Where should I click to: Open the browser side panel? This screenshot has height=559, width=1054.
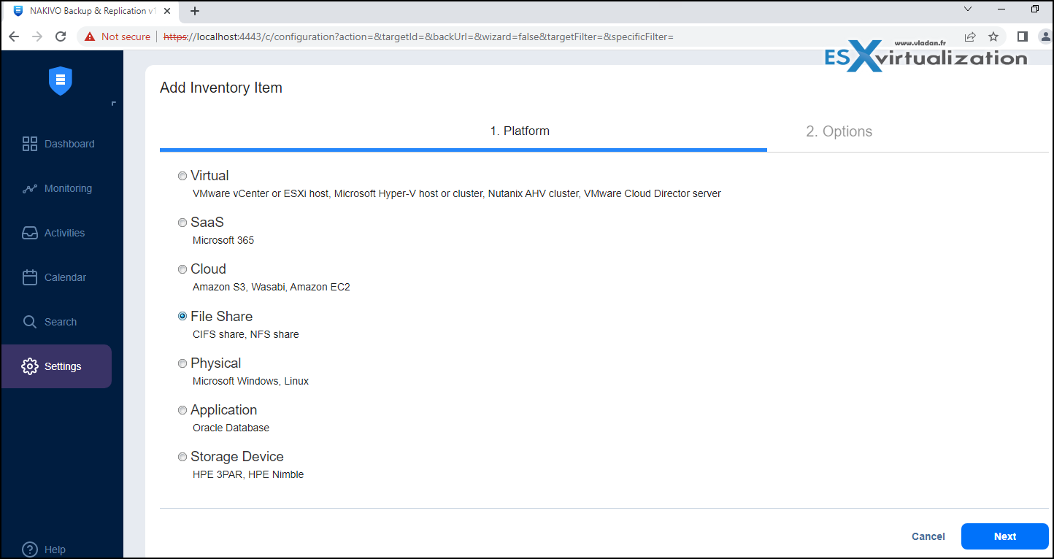pyautogui.click(x=1023, y=36)
